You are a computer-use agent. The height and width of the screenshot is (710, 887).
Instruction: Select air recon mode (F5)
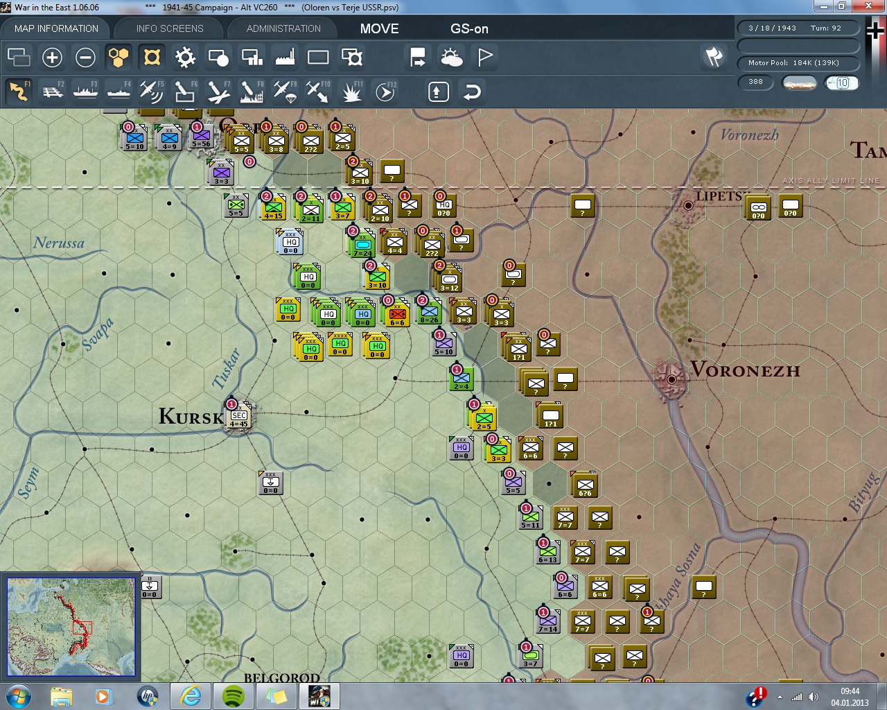point(152,92)
